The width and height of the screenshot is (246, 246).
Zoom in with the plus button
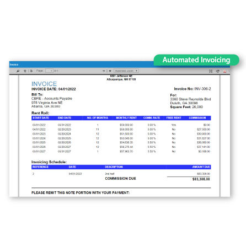click(110, 71)
